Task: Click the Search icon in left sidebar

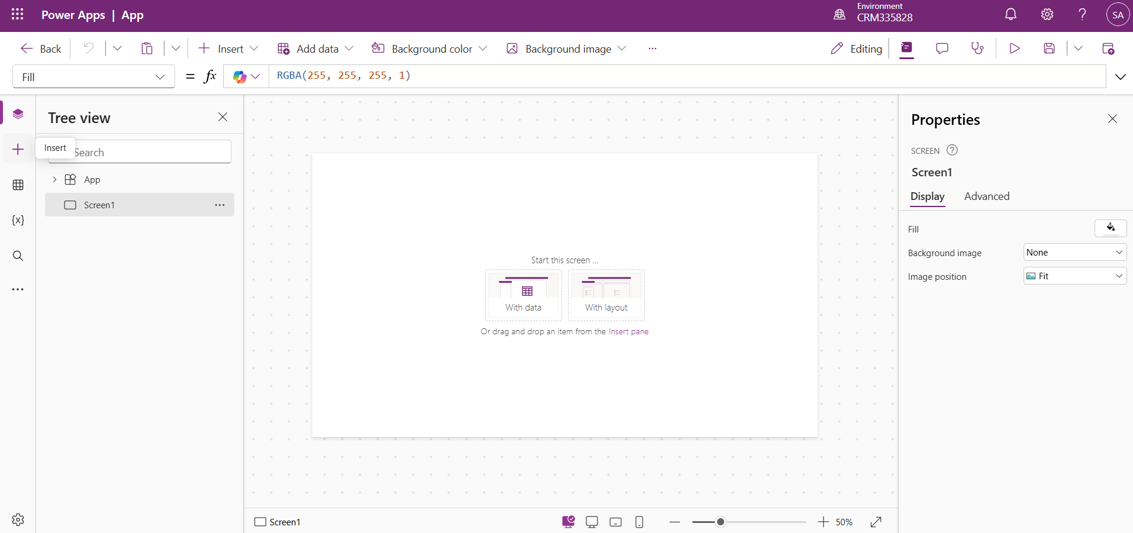Action: tap(18, 256)
